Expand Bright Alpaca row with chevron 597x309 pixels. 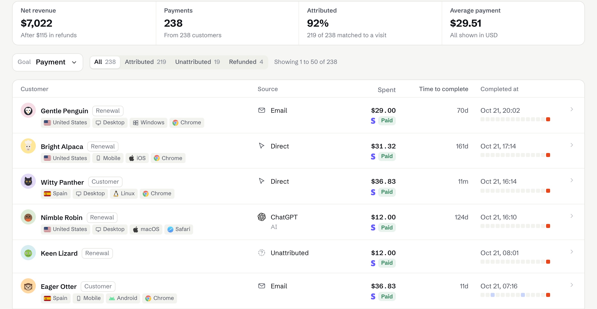pyautogui.click(x=572, y=145)
